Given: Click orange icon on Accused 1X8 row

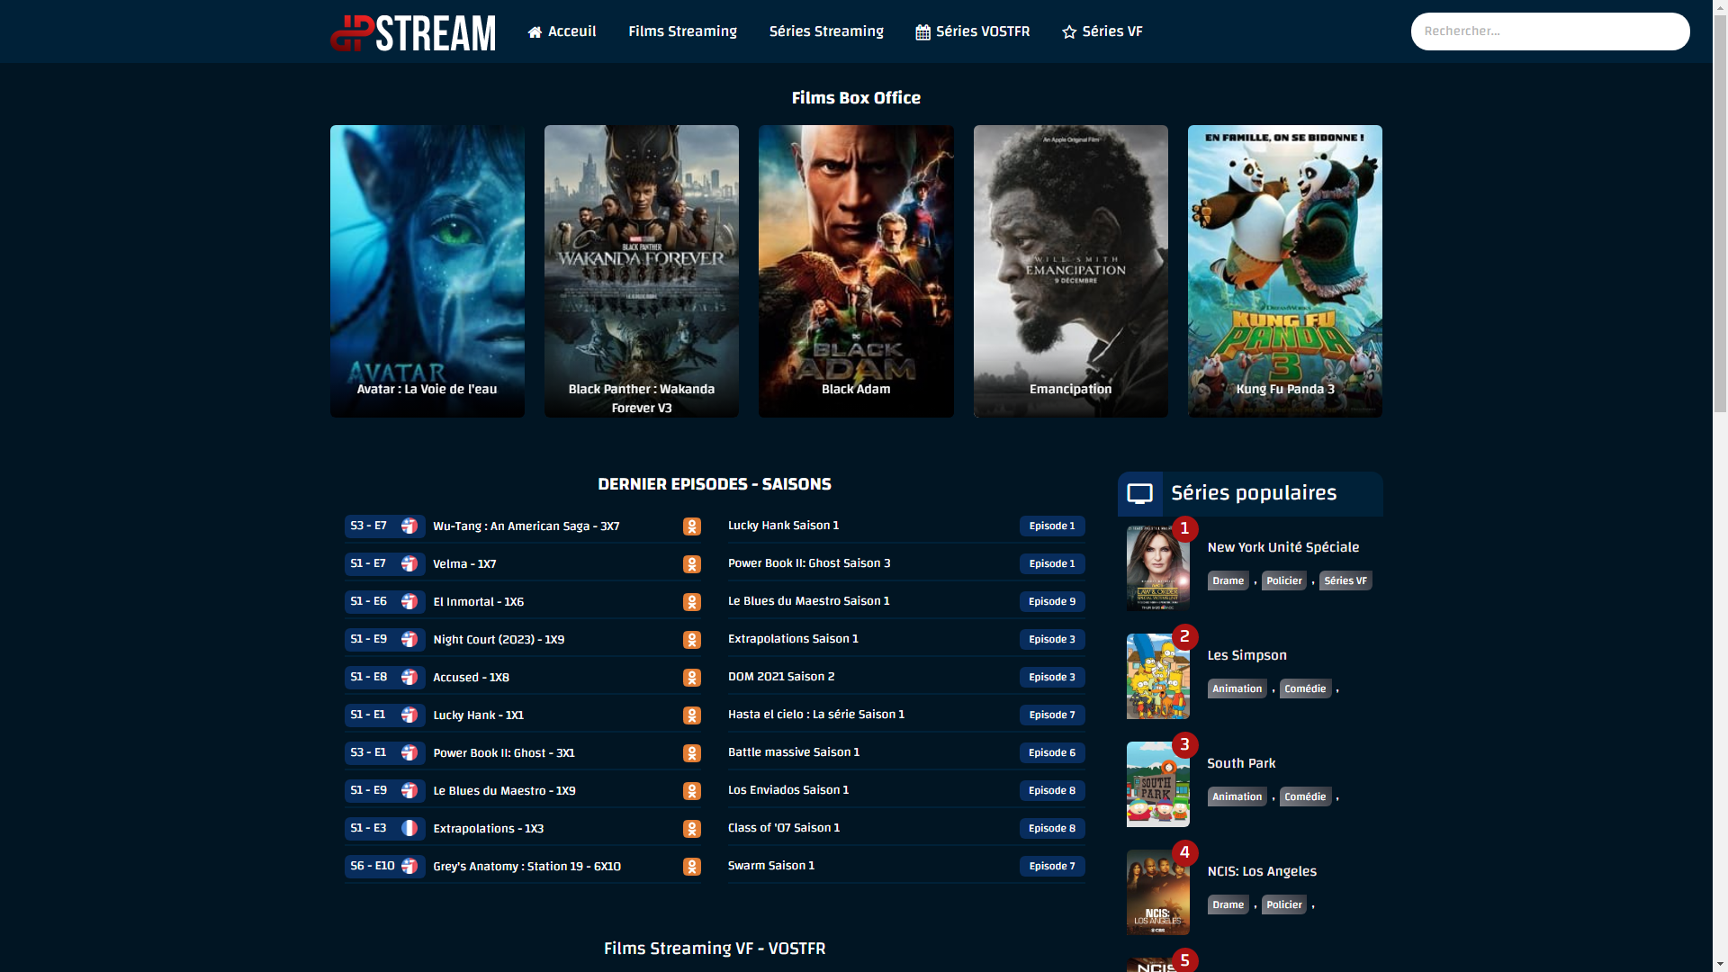Looking at the screenshot, I should pos(691,678).
